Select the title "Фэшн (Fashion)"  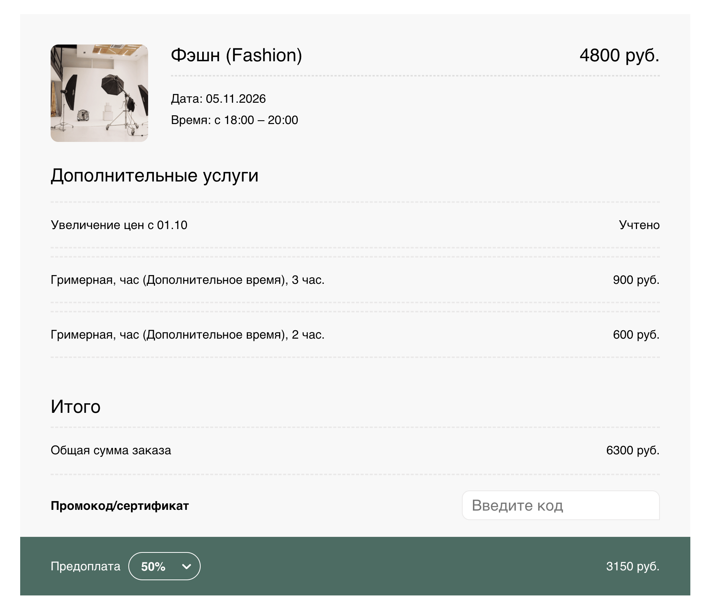tap(236, 55)
